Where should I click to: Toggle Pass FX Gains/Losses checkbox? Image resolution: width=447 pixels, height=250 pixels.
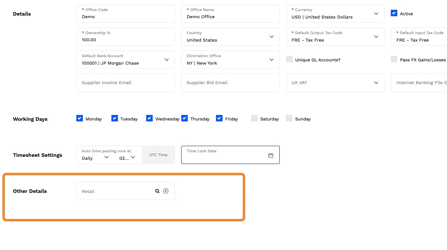click(394, 59)
